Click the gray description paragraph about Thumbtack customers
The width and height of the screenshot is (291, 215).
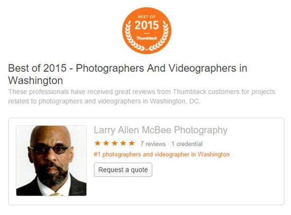coord(142,97)
